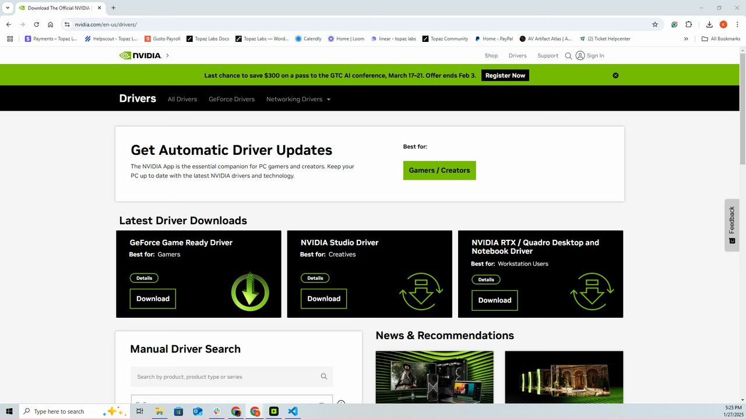Open the Feedback side tab

[x=732, y=225]
